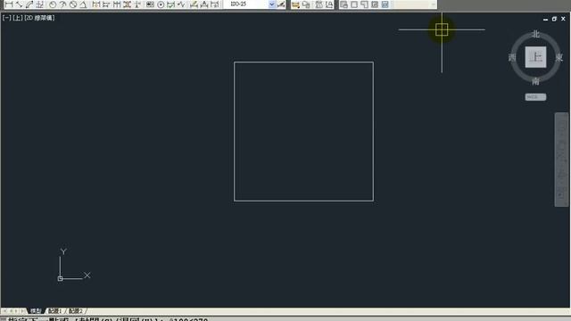The width and height of the screenshot is (571, 321).
Task: Click 西 (West) on the ViewCube compass
Action: [x=512, y=57]
